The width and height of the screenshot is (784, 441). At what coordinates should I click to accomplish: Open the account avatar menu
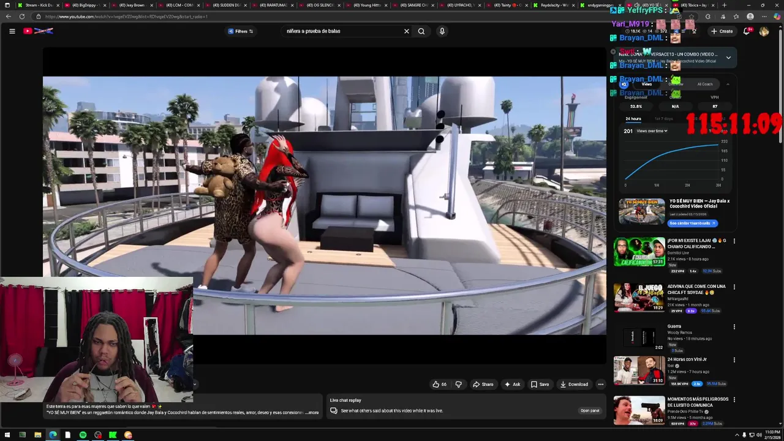pos(764,31)
